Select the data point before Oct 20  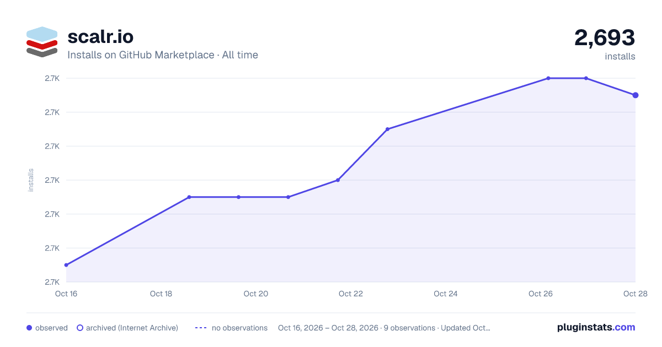[239, 197]
